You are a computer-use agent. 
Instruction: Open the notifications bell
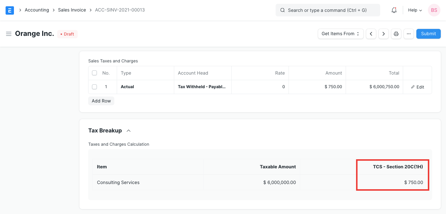pos(394,10)
